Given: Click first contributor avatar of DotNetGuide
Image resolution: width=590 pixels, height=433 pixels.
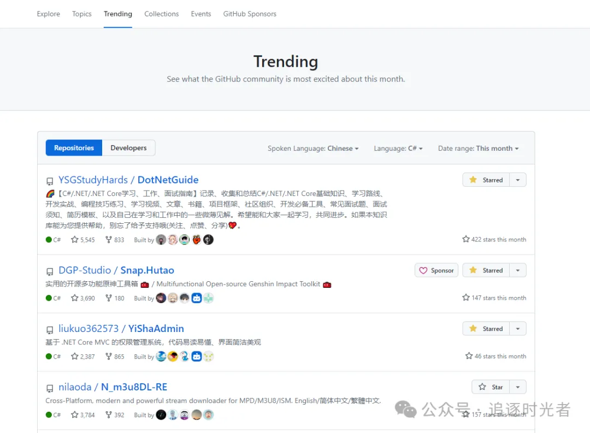Looking at the screenshot, I should pos(161,240).
